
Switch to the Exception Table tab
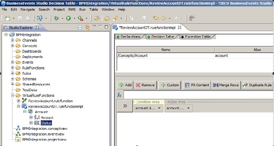197,37
